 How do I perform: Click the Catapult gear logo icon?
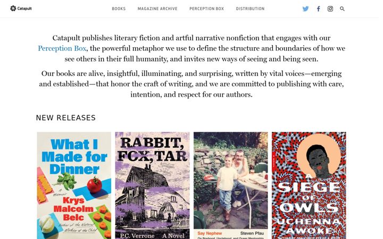(13, 8)
